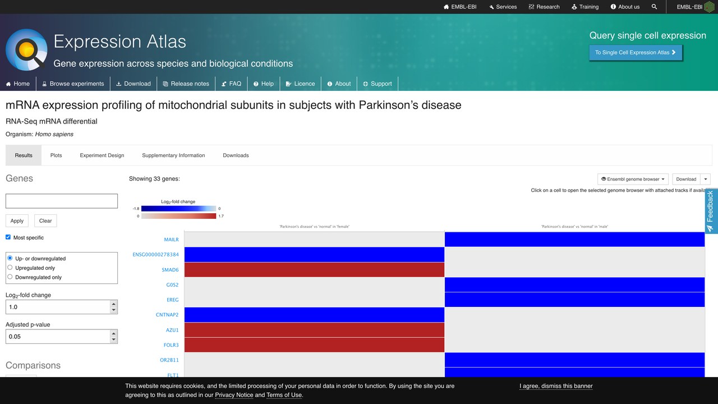Image resolution: width=718 pixels, height=404 pixels.
Task: Switch to the Downloads tab
Action: pos(236,155)
